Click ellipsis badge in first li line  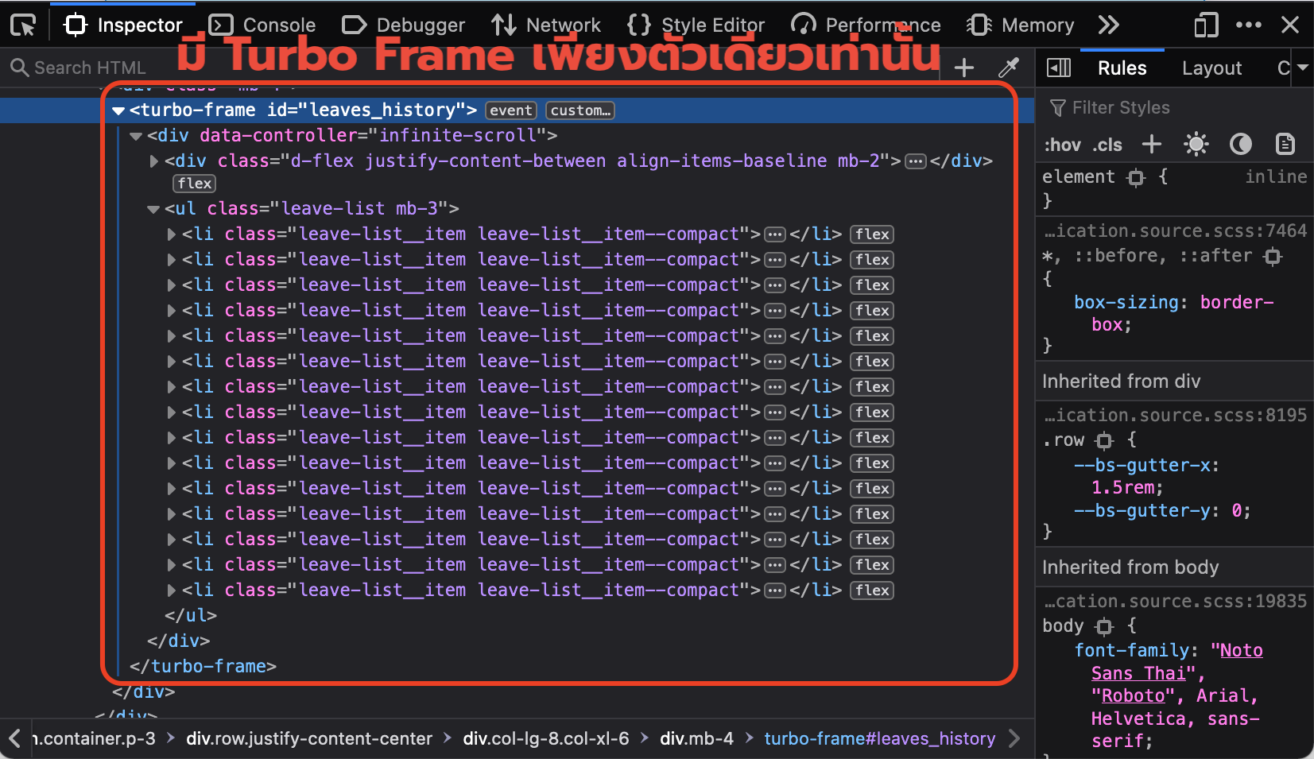(x=775, y=234)
